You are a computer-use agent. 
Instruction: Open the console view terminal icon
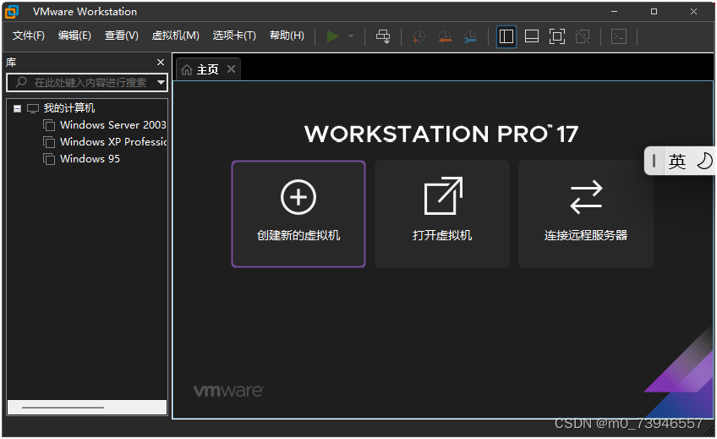pyautogui.click(x=619, y=36)
